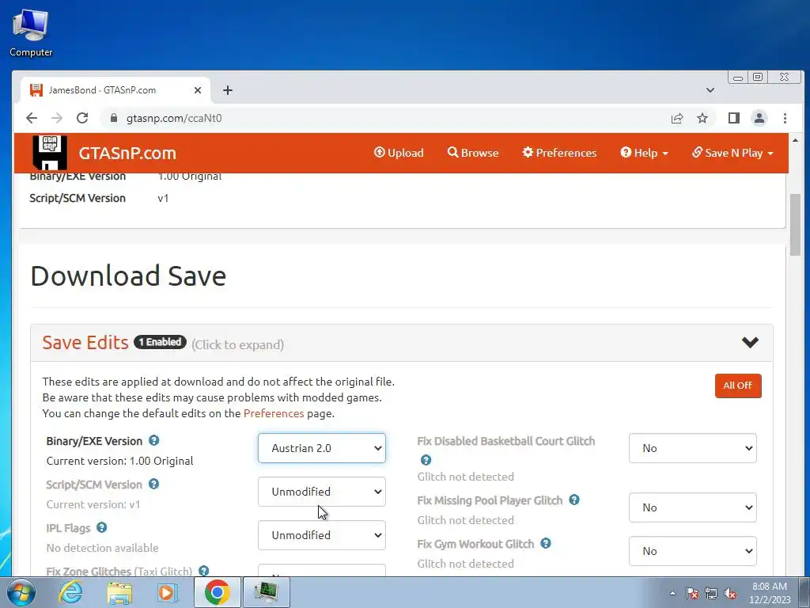The image size is (810, 608).
Task: Follow the Preferences link in description
Action: click(274, 413)
